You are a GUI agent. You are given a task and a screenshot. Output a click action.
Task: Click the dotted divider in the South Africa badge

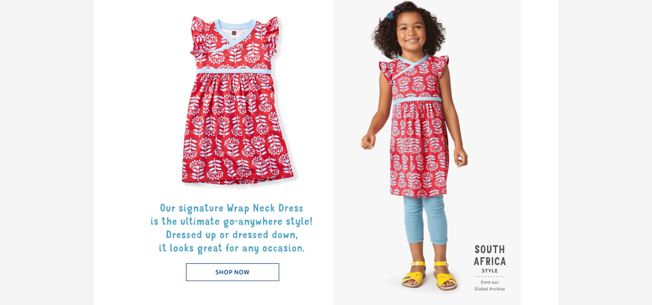click(490, 277)
